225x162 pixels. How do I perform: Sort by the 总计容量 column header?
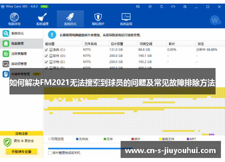(x=123, y=44)
